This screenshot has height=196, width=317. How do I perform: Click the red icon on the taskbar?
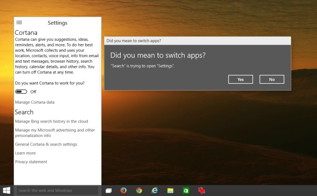(x=202, y=190)
